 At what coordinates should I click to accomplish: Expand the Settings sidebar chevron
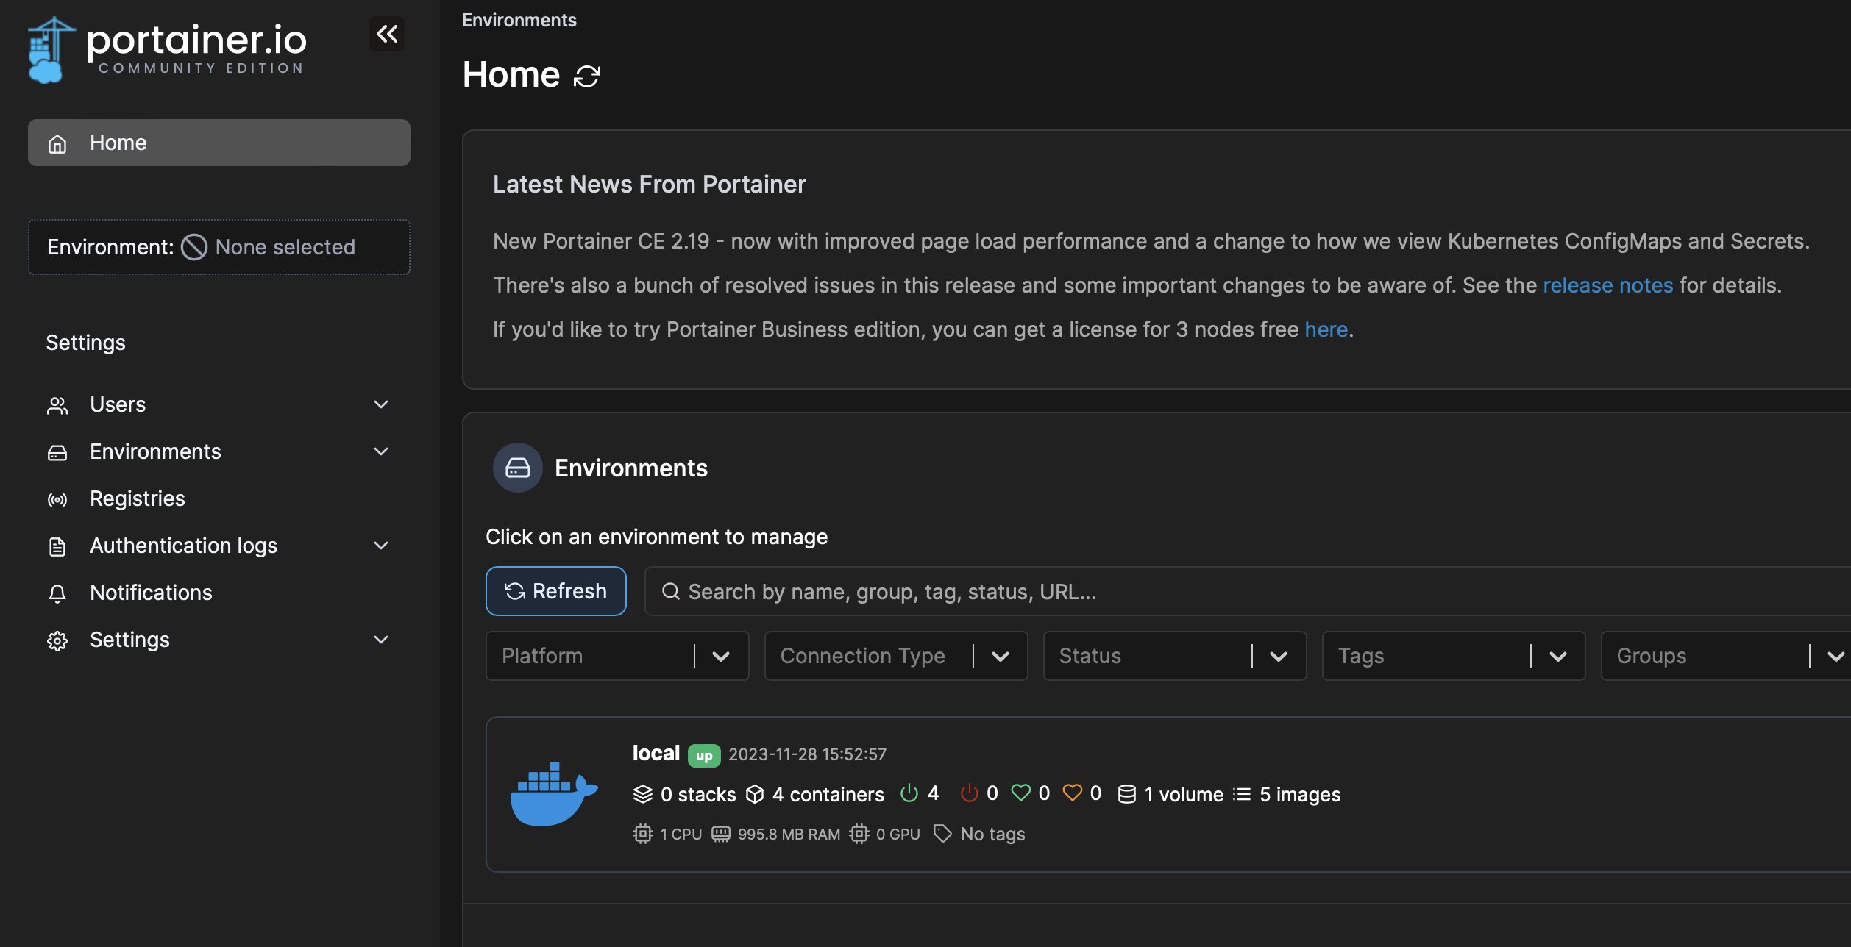click(x=380, y=640)
